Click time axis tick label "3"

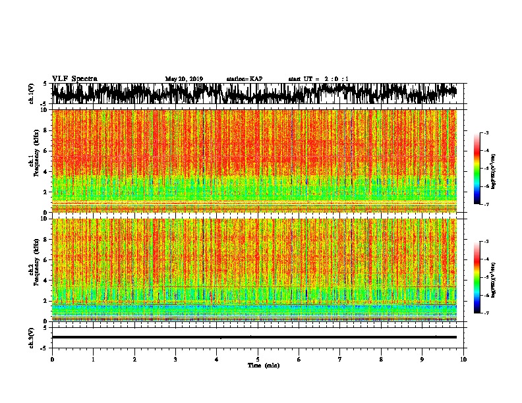pyautogui.click(x=175, y=360)
